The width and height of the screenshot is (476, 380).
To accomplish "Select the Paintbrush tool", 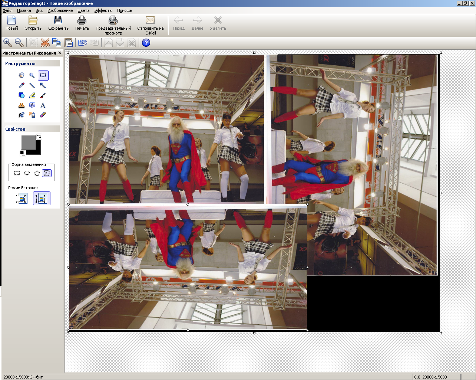I will pyautogui.click(x=43, y=95).
